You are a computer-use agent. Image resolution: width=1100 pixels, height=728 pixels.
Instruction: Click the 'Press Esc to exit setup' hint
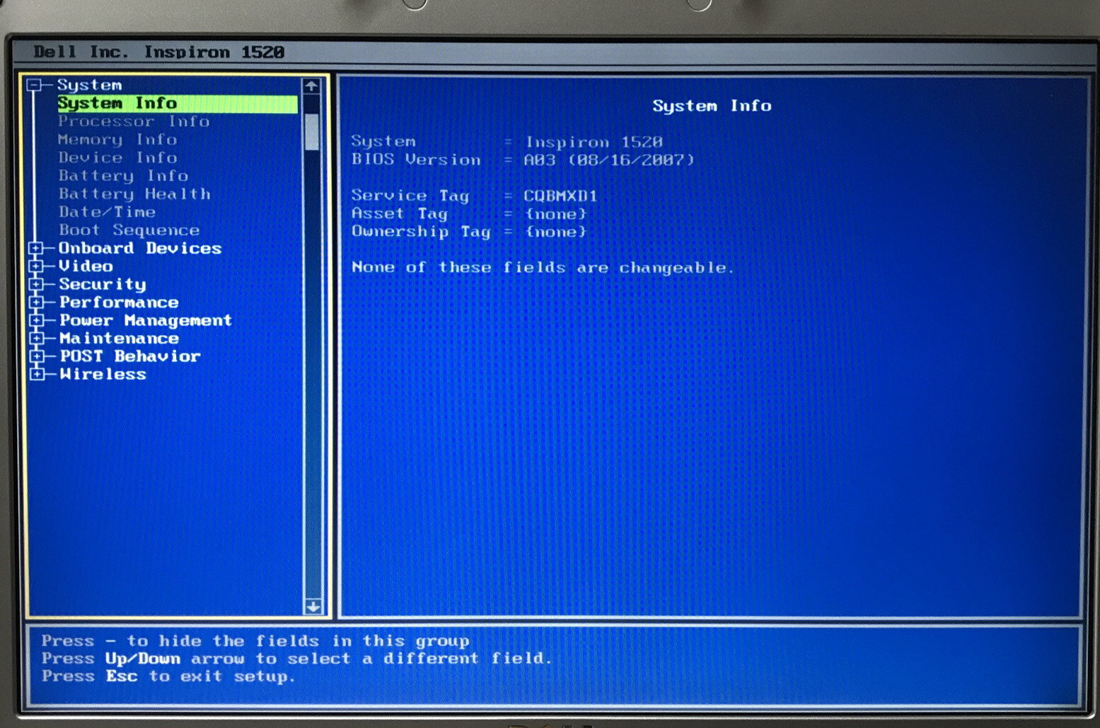(x=168, y=676)
